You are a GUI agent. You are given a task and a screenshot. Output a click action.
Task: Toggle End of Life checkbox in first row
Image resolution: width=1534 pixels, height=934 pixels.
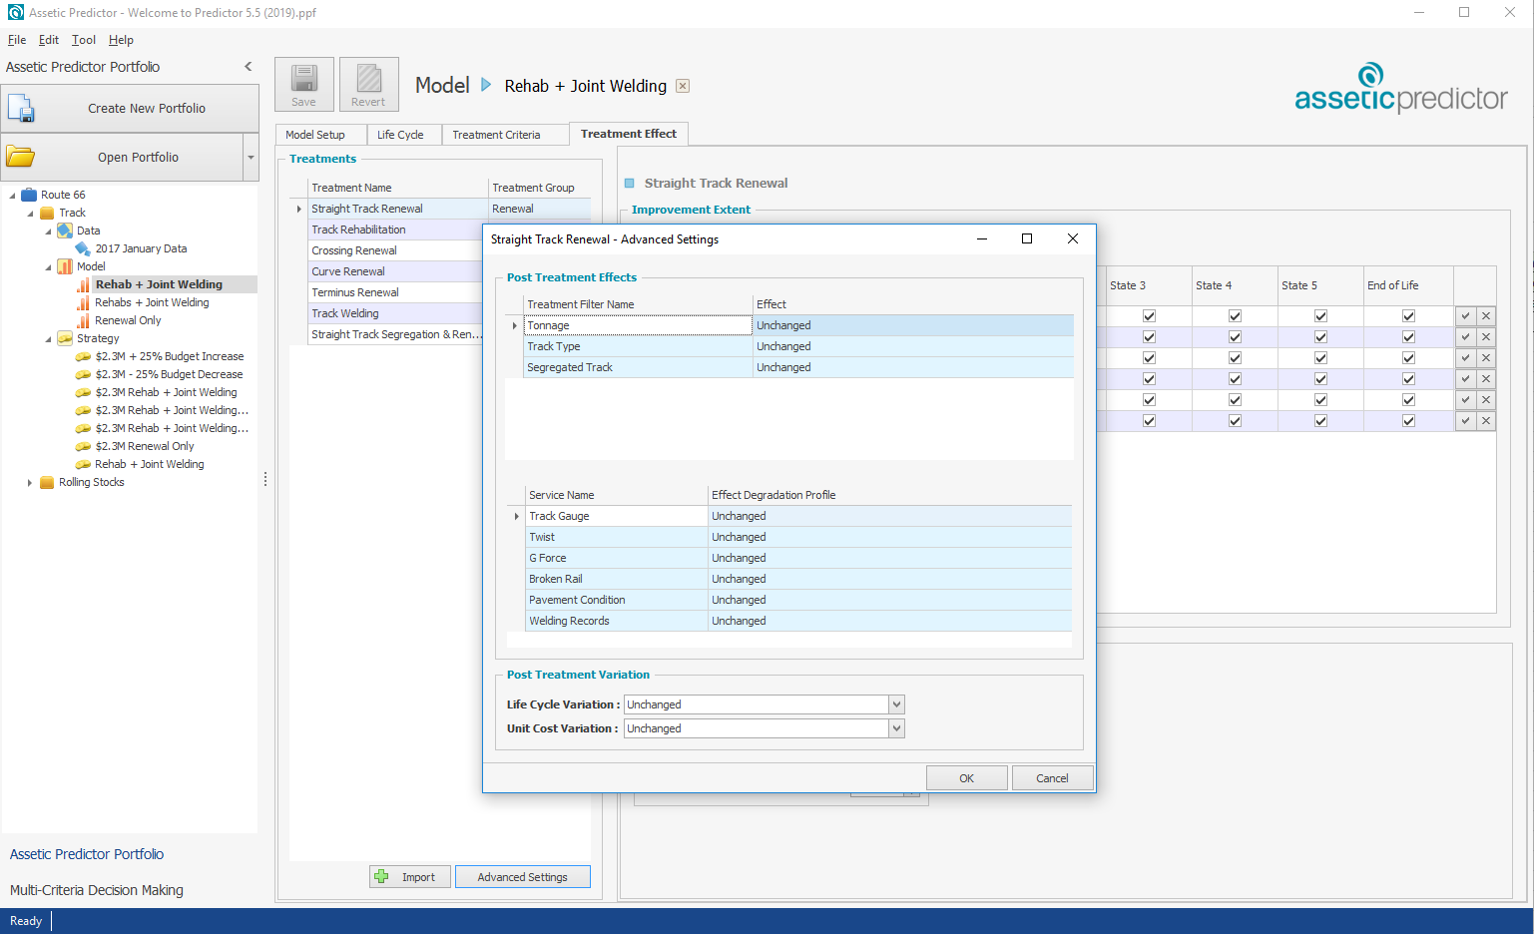click(1408, 316)
